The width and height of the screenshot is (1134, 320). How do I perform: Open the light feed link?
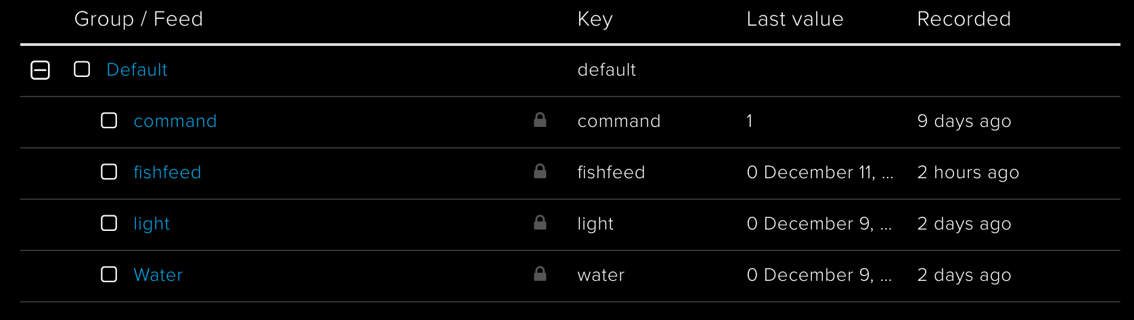pos(152,223)
